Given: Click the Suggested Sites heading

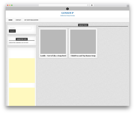Looking at the screenshot, I should tap(22, 39).
